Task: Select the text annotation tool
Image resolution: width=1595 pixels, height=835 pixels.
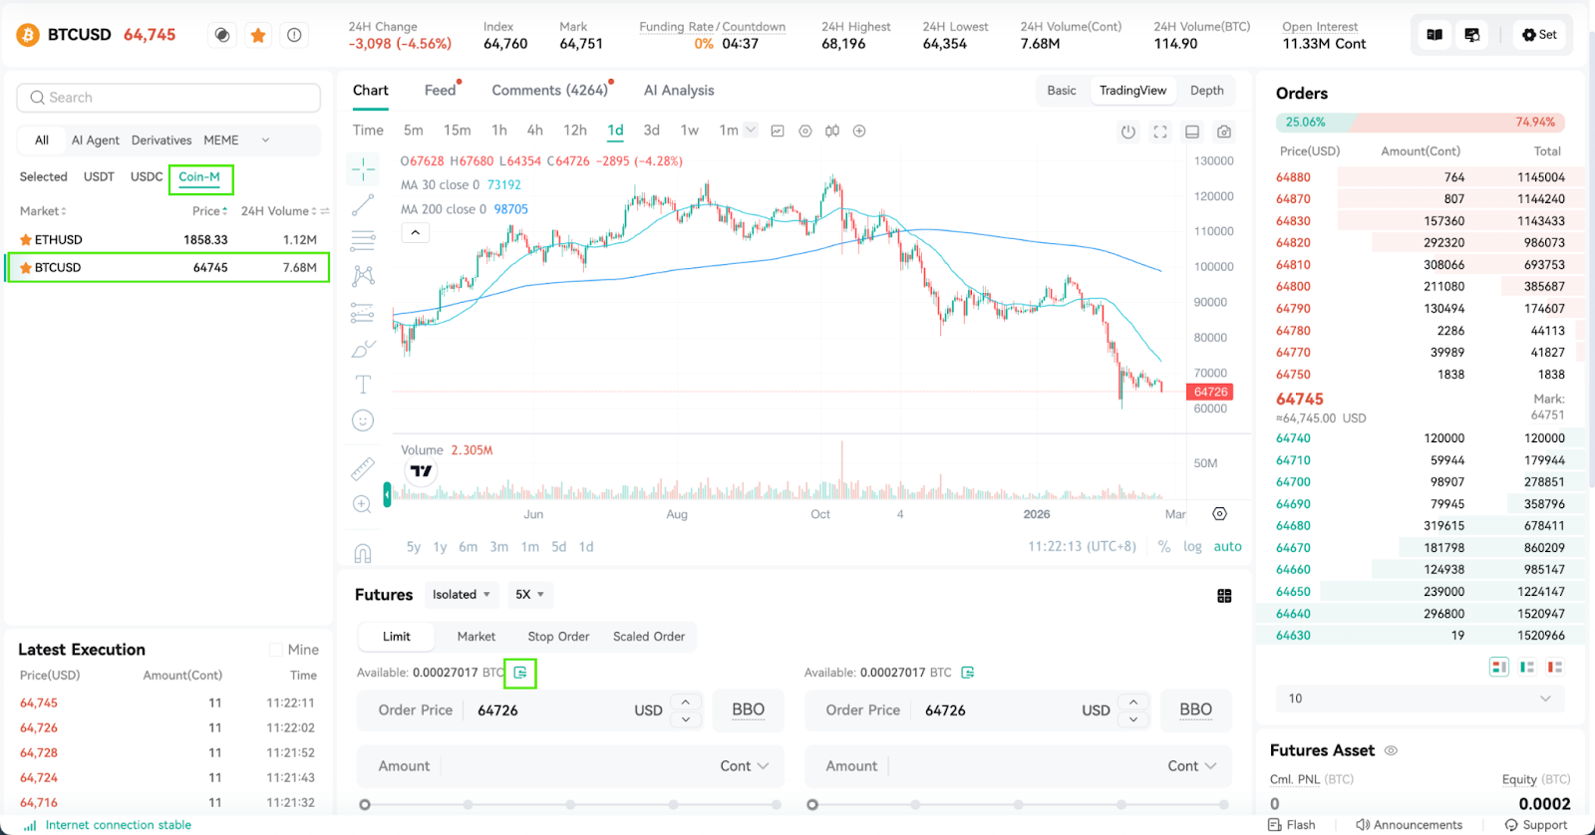Action: pos(363,385)
